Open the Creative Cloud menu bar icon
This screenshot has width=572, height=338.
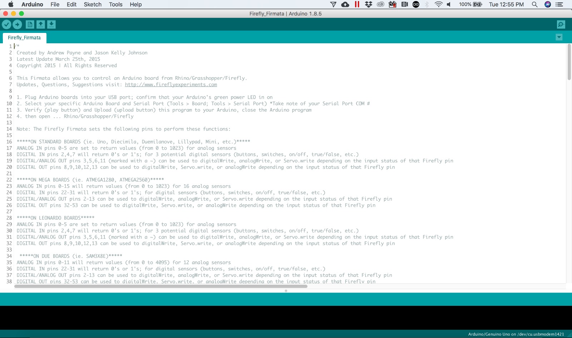click(380, 4)
